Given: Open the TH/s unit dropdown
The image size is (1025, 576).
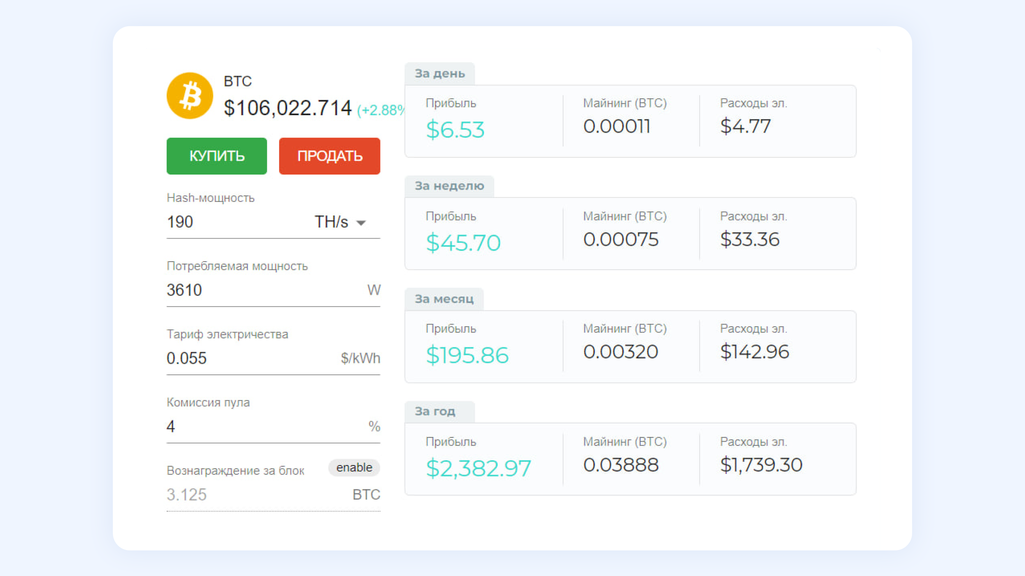Looking at the screenshot, I should point(340,222).
